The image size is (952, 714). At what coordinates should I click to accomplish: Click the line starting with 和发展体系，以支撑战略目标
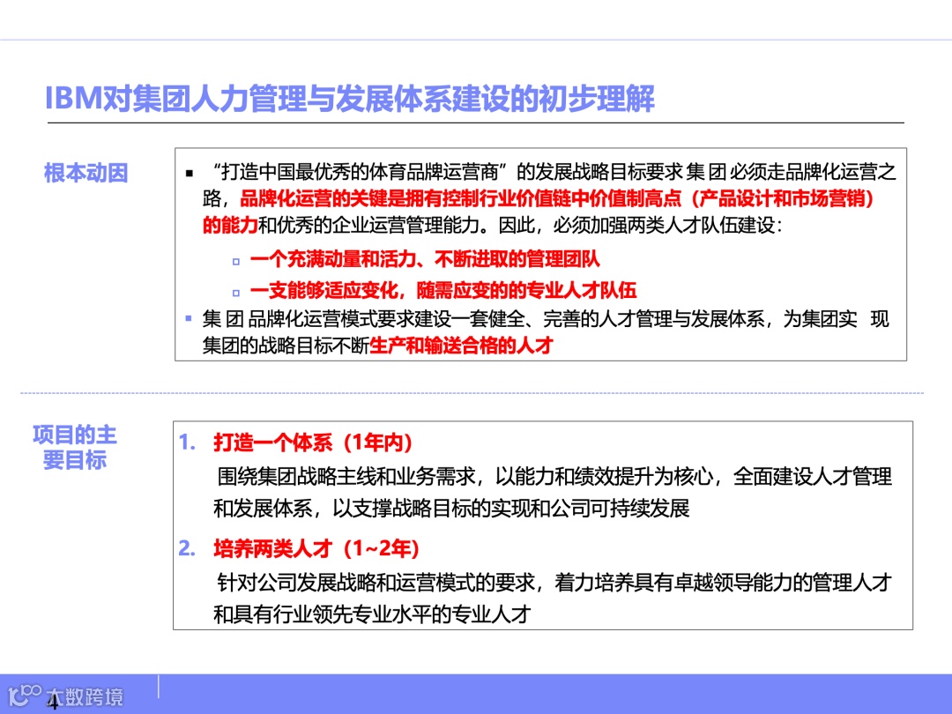pos(451,509)
